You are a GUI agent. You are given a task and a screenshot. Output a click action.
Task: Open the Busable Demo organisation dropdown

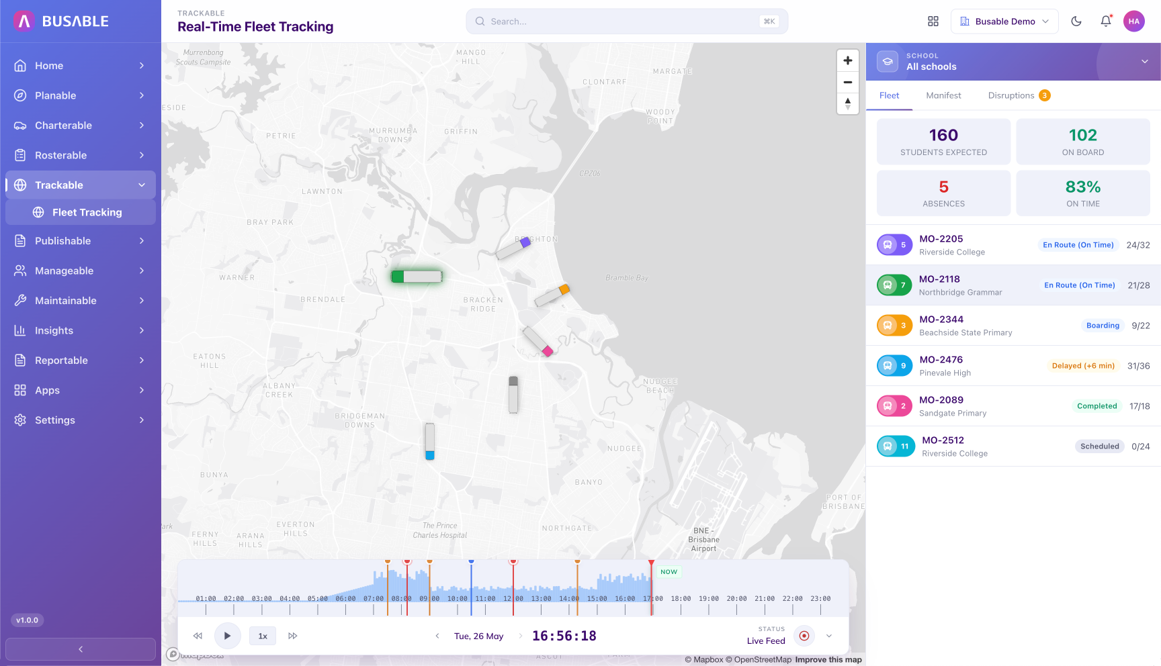coord(1004,21)
